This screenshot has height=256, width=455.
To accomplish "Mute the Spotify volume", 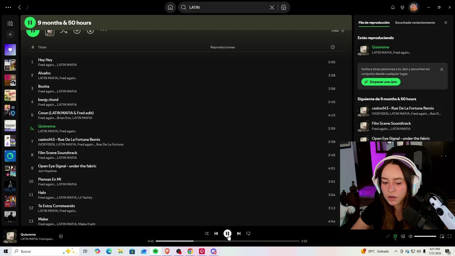I will click(x=410, y=236).
